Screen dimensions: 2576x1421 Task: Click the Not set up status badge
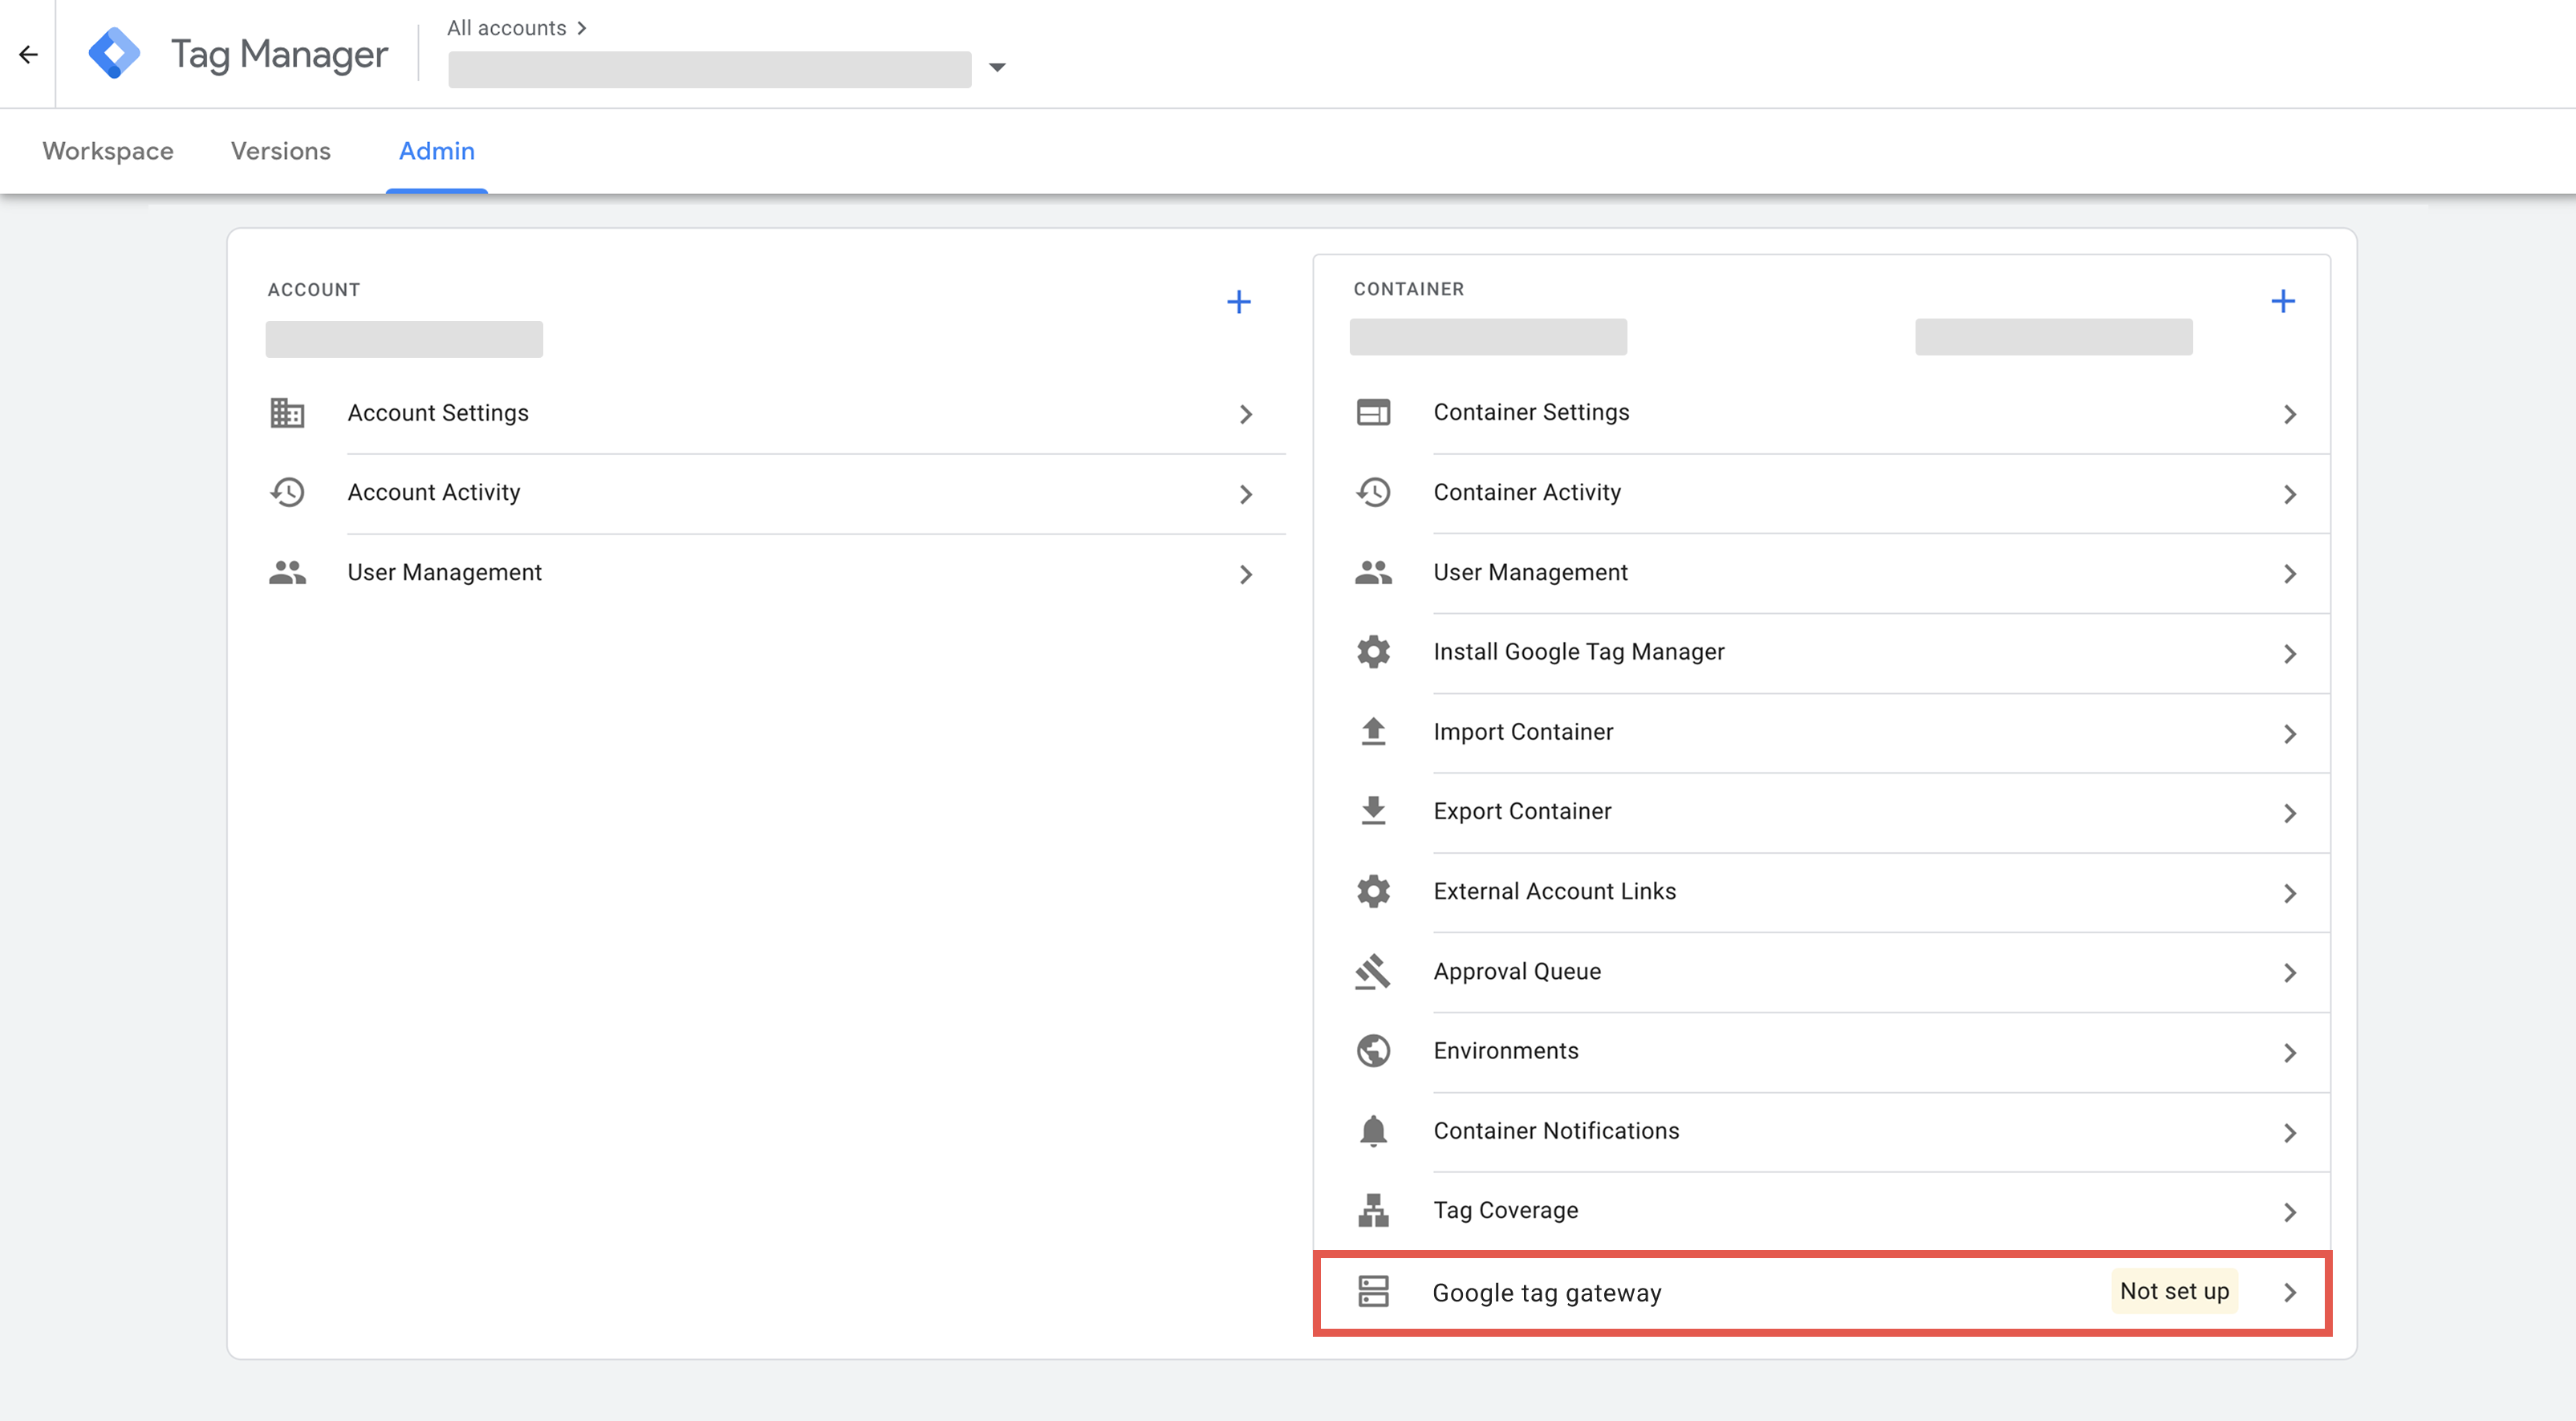click(x=2174, y=1292)
